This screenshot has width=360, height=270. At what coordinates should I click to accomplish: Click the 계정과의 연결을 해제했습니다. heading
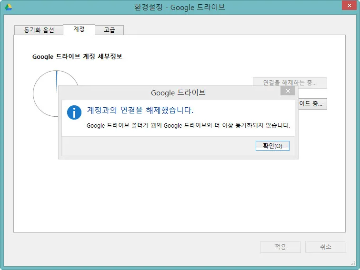point(140,110)
